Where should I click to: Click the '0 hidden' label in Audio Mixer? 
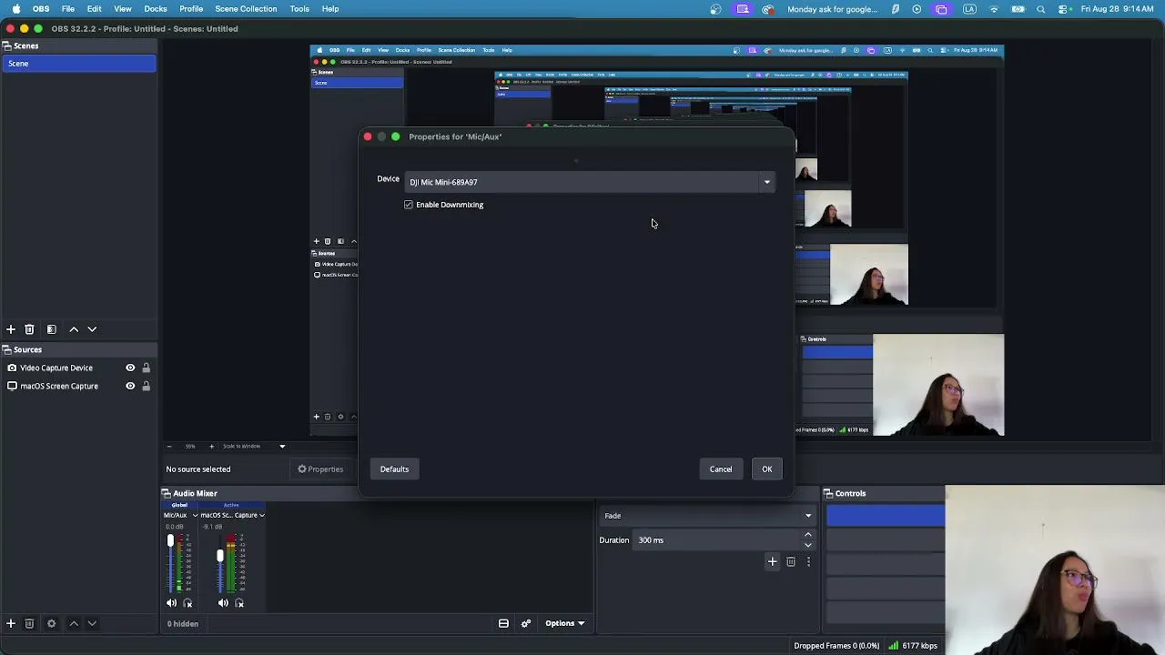tap(183, 623)
